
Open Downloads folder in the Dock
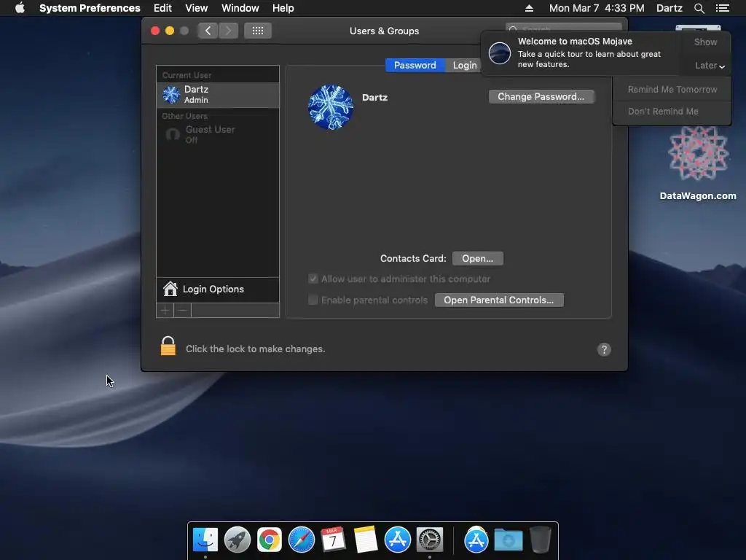pyautogui.click(x=508, y=540)
